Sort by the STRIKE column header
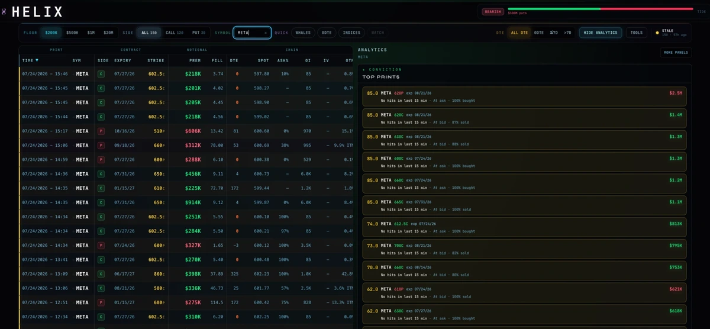 (156, 60)
